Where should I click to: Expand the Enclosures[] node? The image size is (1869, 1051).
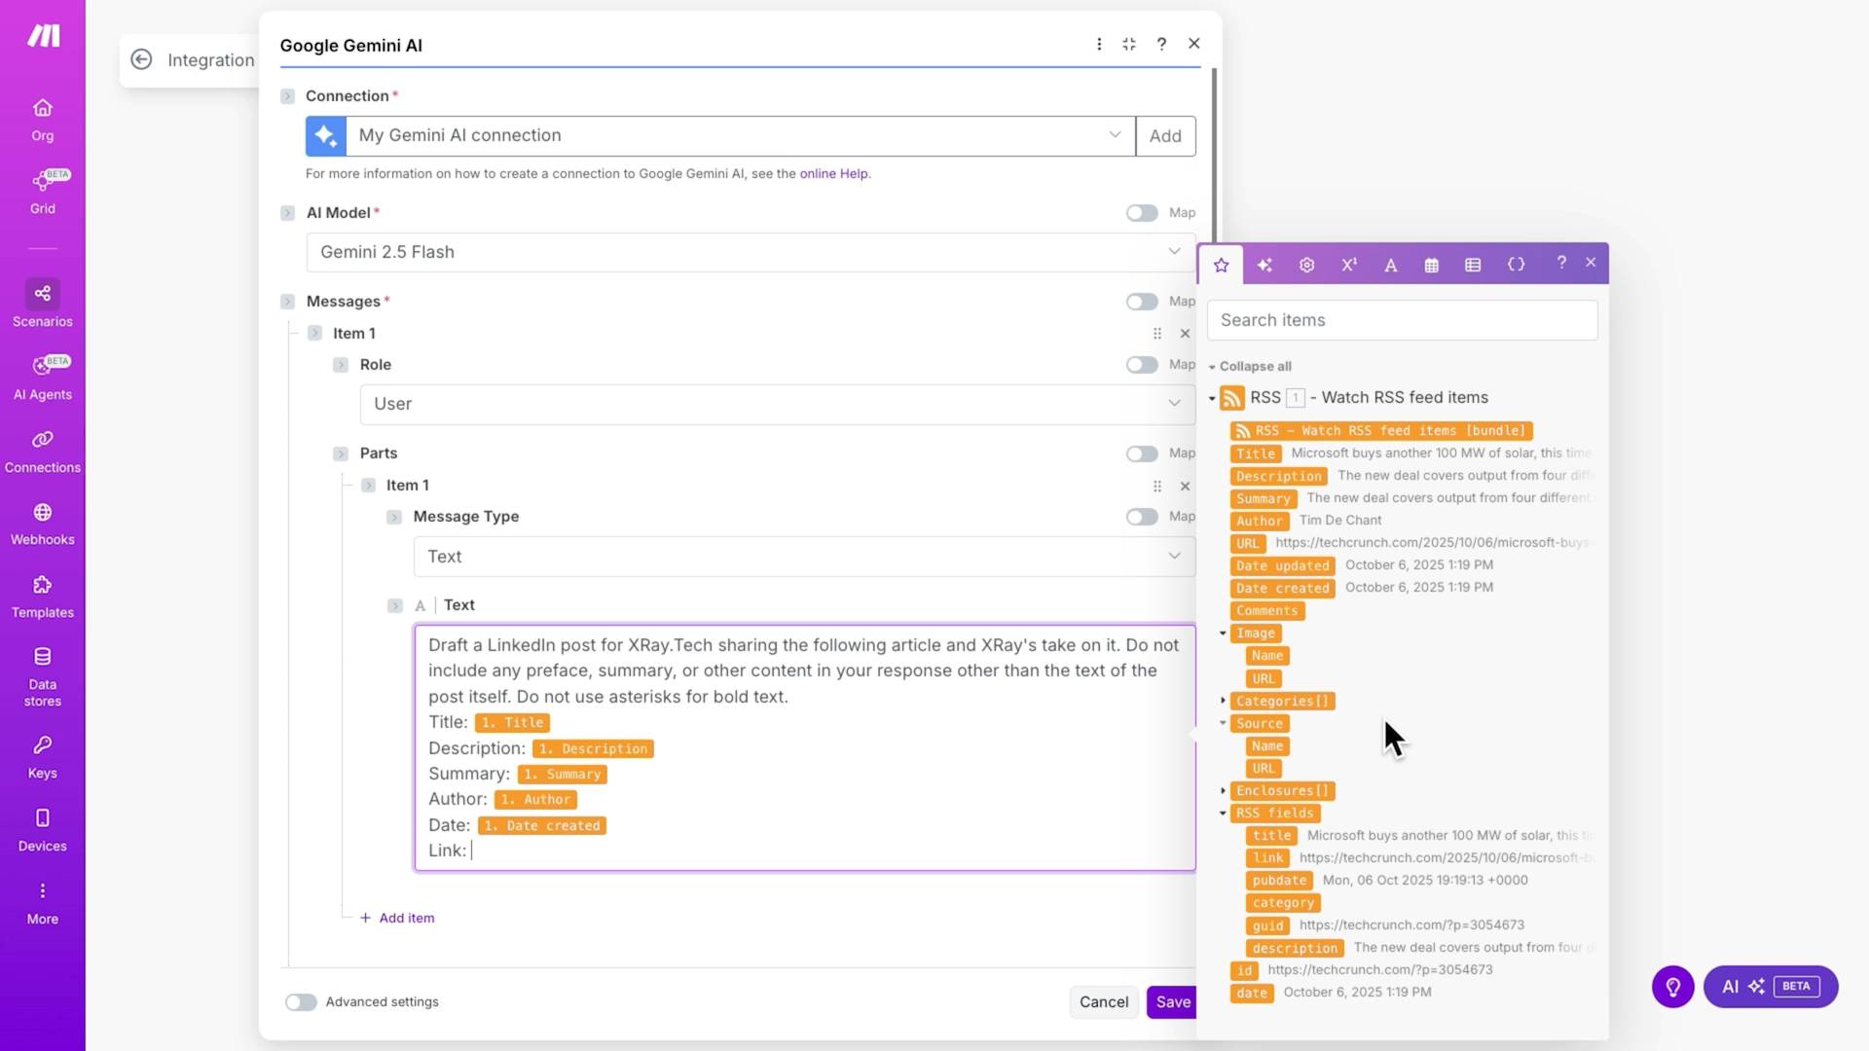click(1223, 790)
